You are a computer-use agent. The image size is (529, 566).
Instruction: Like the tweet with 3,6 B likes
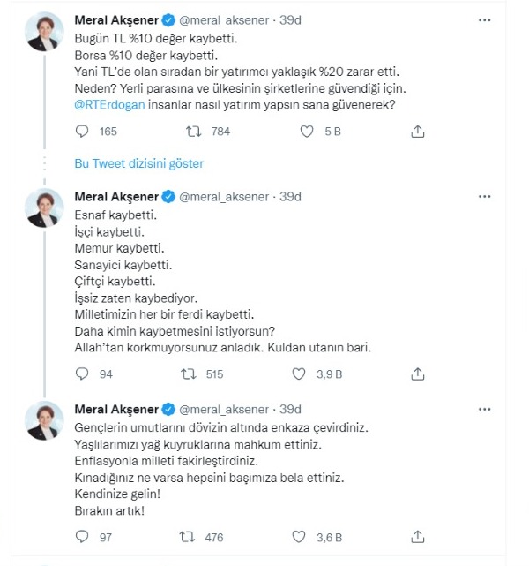tap(298, 537)
